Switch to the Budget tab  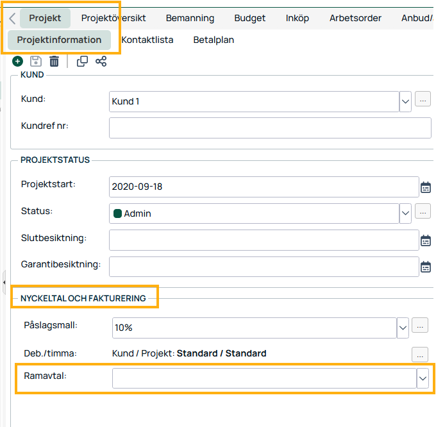coord(249,18)
